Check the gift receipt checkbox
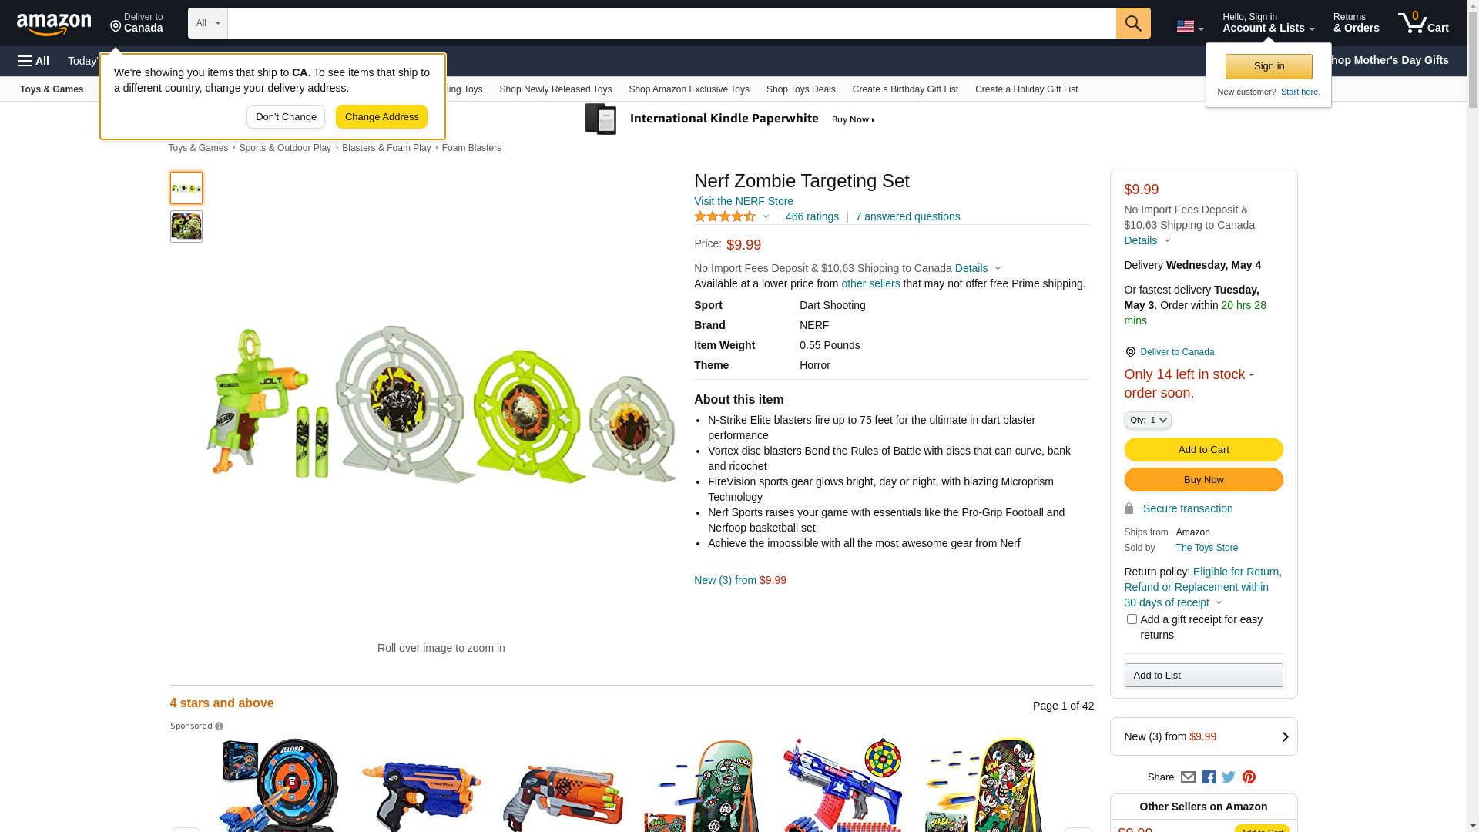This screenshot has height=832, width=1479. coord(1132,619)
